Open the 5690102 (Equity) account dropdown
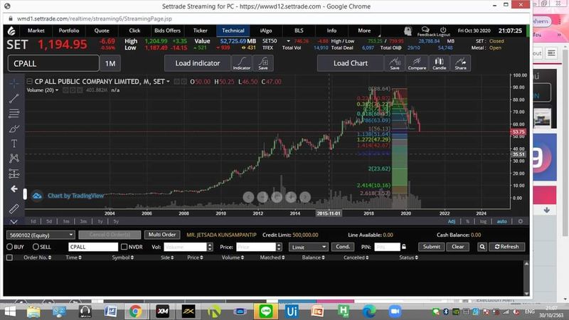 [x=41, y=234]
